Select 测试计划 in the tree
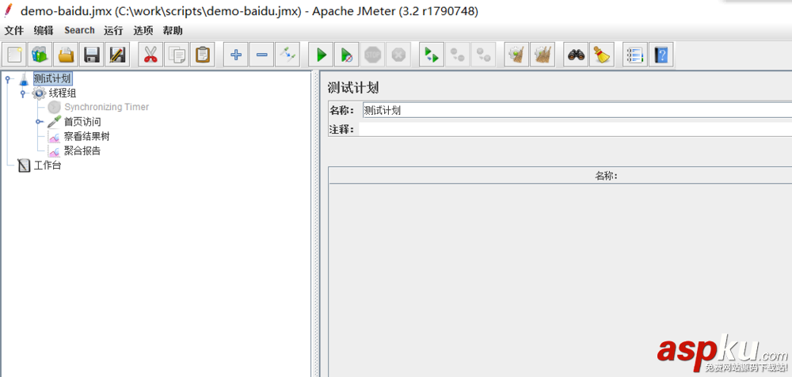Image resolution: width=792 pixels, height=377 pixels. (52, 79)
